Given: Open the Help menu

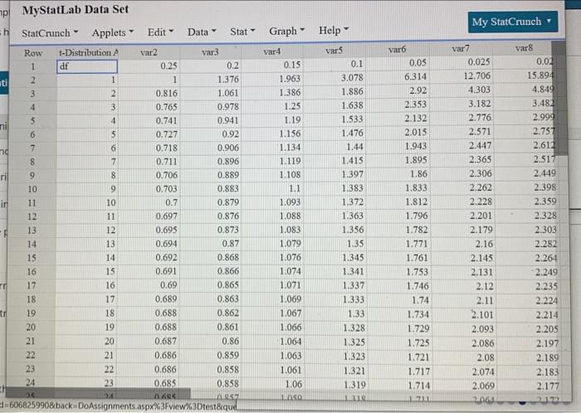Looking at the screenshot, I should [334, 31].
